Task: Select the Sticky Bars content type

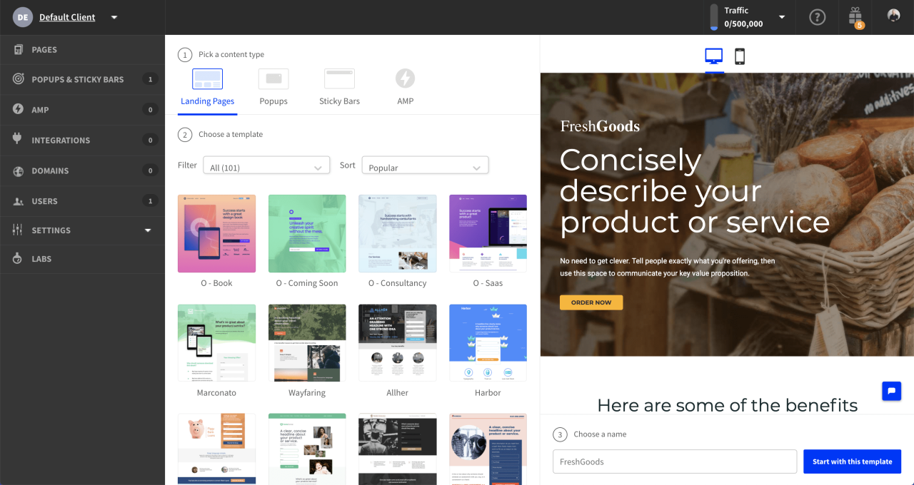Action: click(x=339, y=86)
